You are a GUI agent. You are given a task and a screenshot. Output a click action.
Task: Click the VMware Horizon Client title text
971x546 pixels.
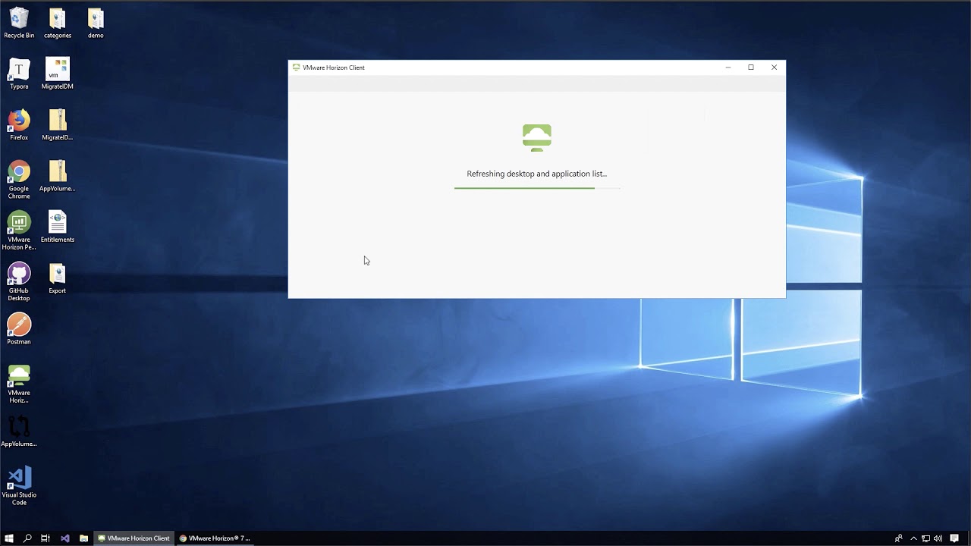point(334,67)
